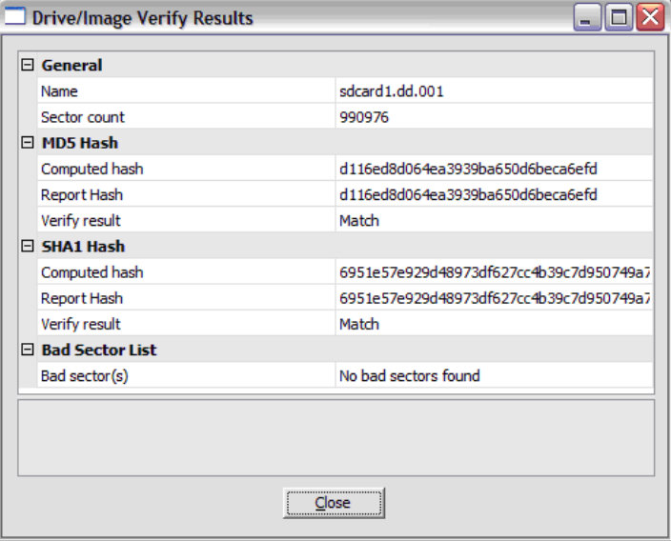Viewport: 671px width, 541px height.
Task: Click the Close button
Action: point(333,503)
